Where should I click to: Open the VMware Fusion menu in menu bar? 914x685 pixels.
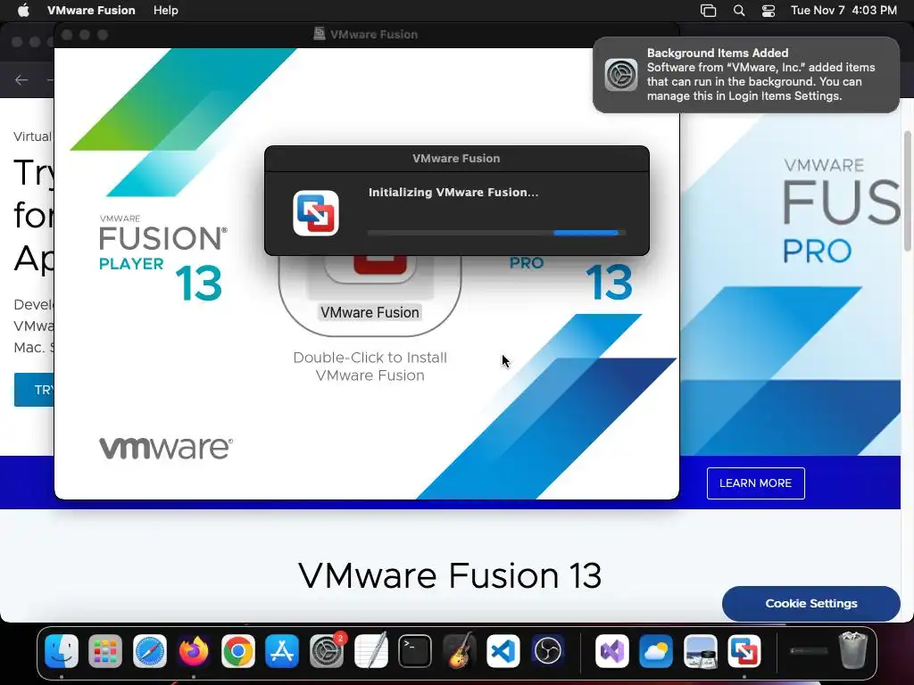[91, 11]
